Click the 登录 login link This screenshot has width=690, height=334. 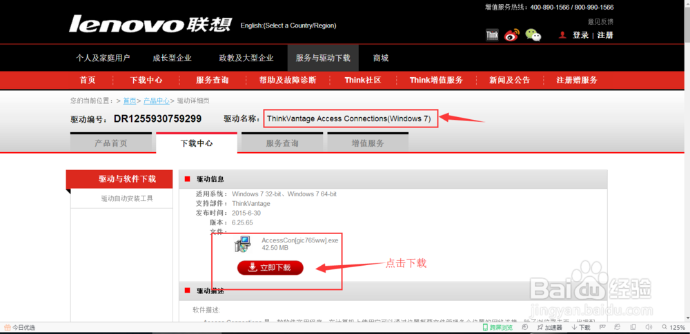tap(580, 35)
